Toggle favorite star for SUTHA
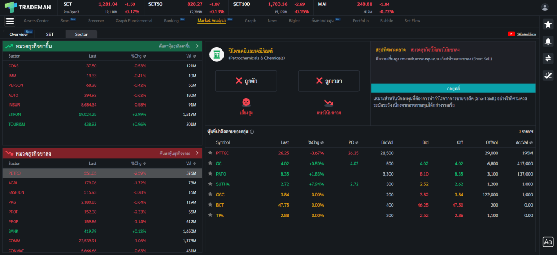557x255 pixels. [x=210, y=184]
